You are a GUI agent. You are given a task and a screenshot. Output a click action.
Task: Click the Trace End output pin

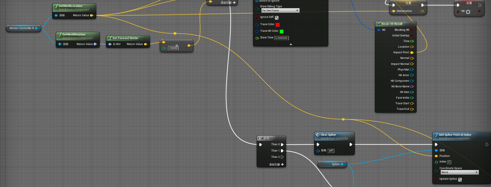pos(412,109)
